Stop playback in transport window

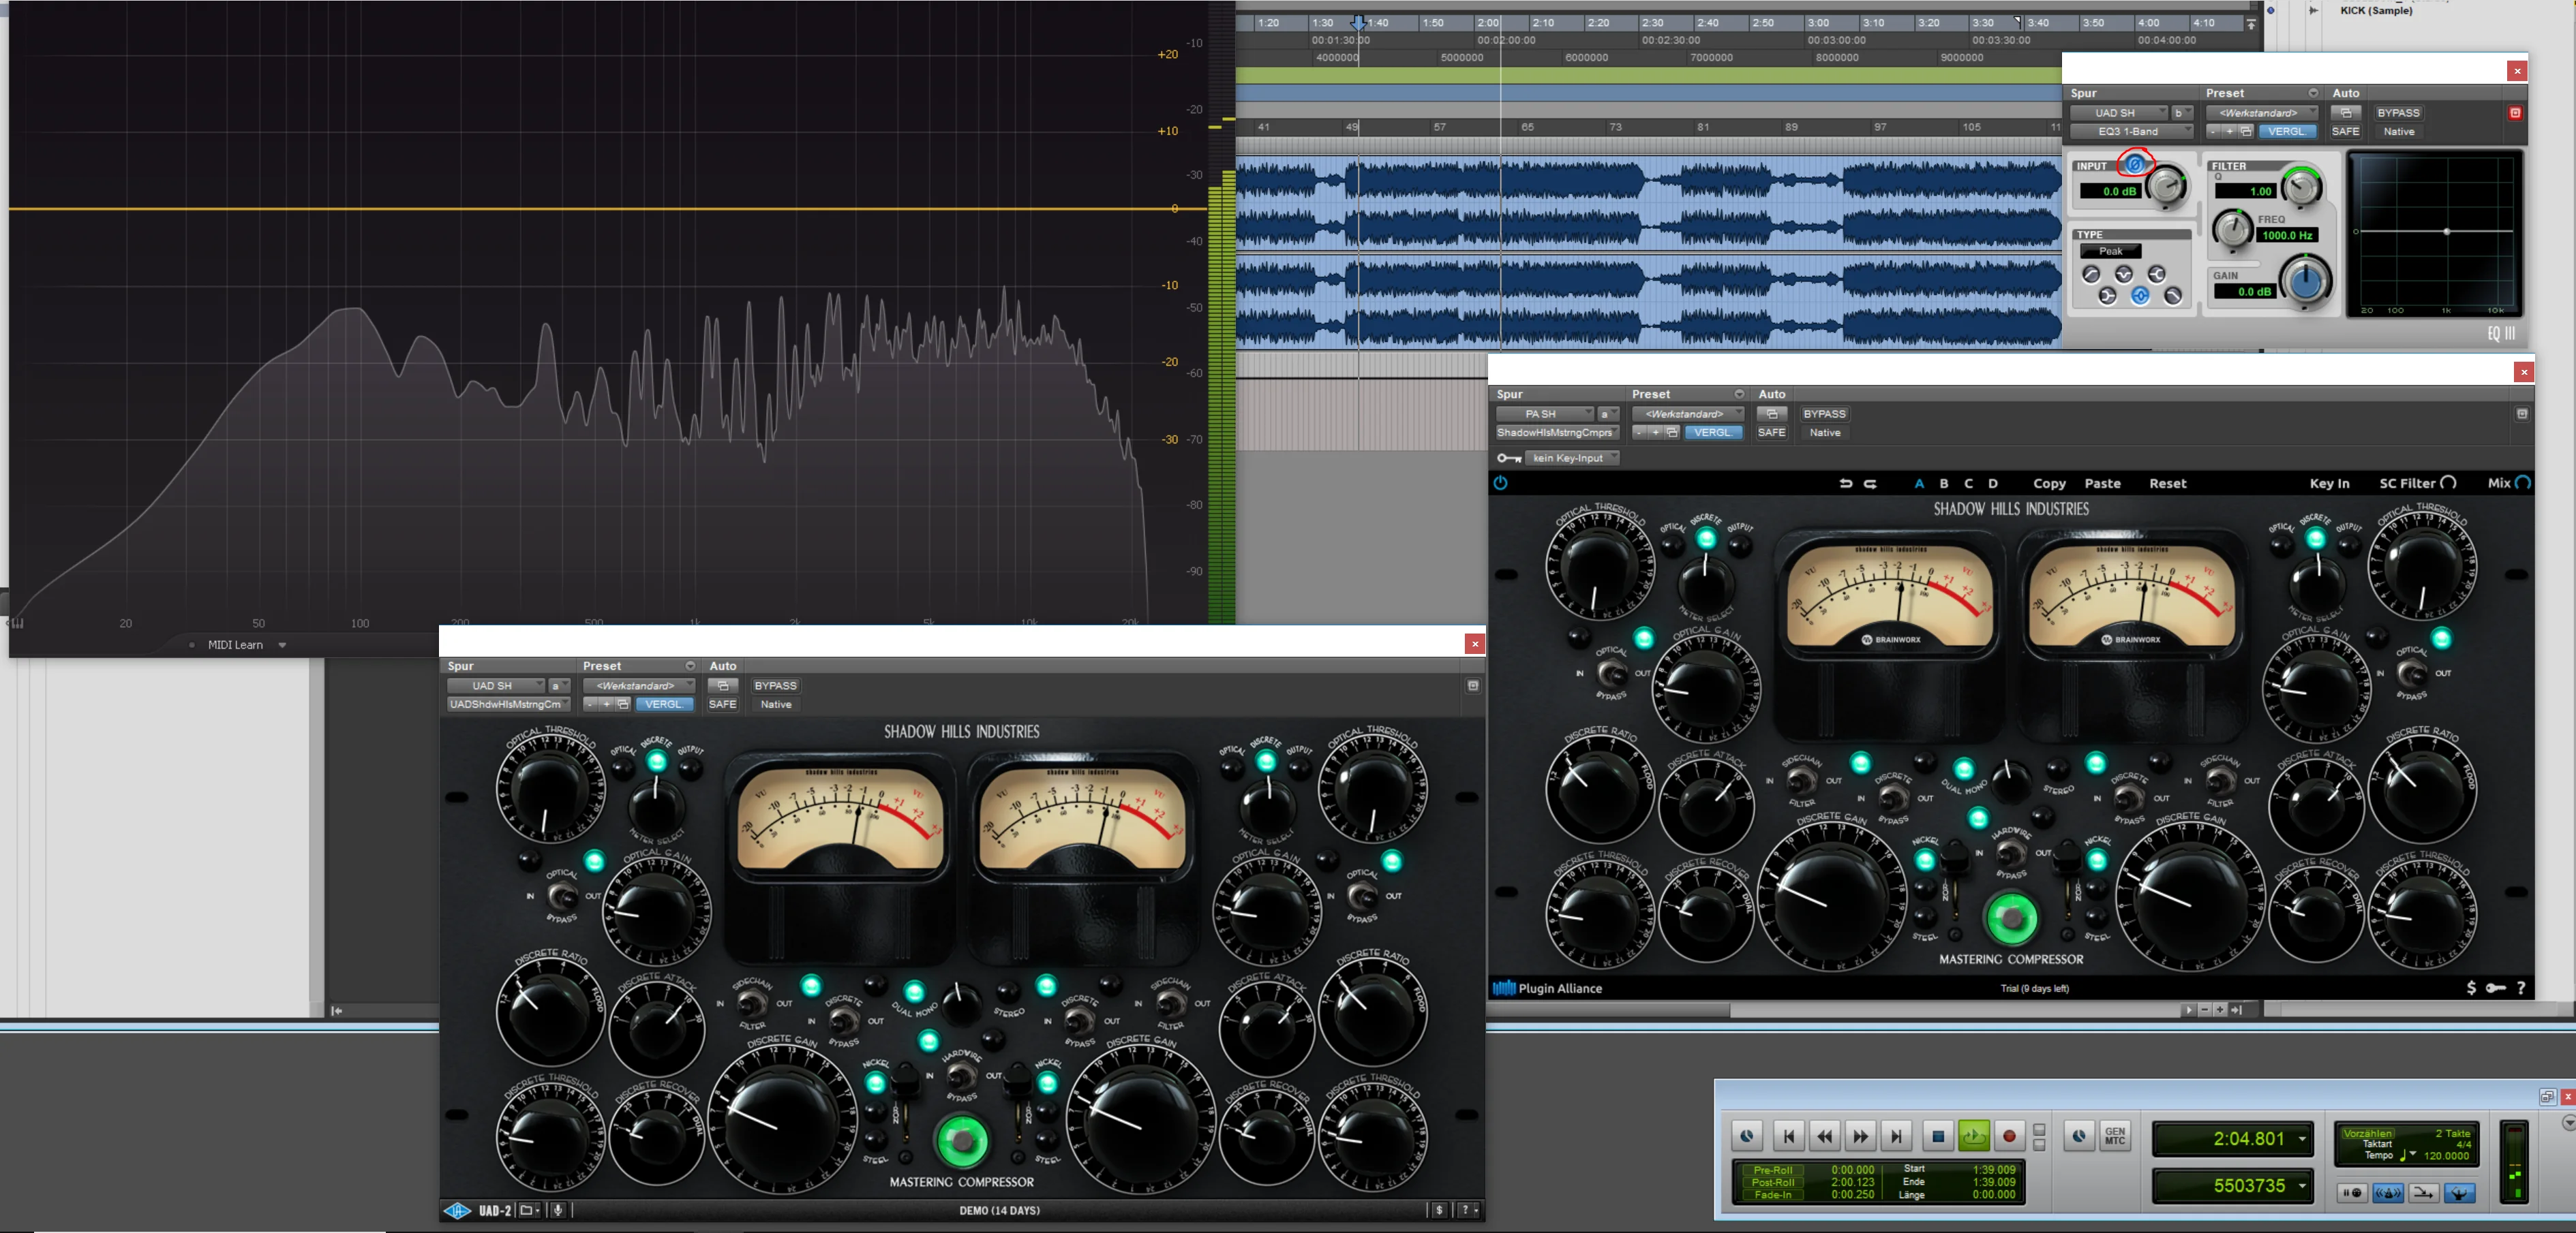[1938, 1136]
